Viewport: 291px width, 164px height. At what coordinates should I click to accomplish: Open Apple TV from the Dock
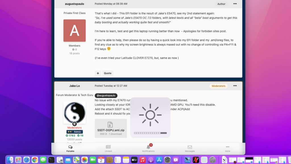(x=134, y=160)
